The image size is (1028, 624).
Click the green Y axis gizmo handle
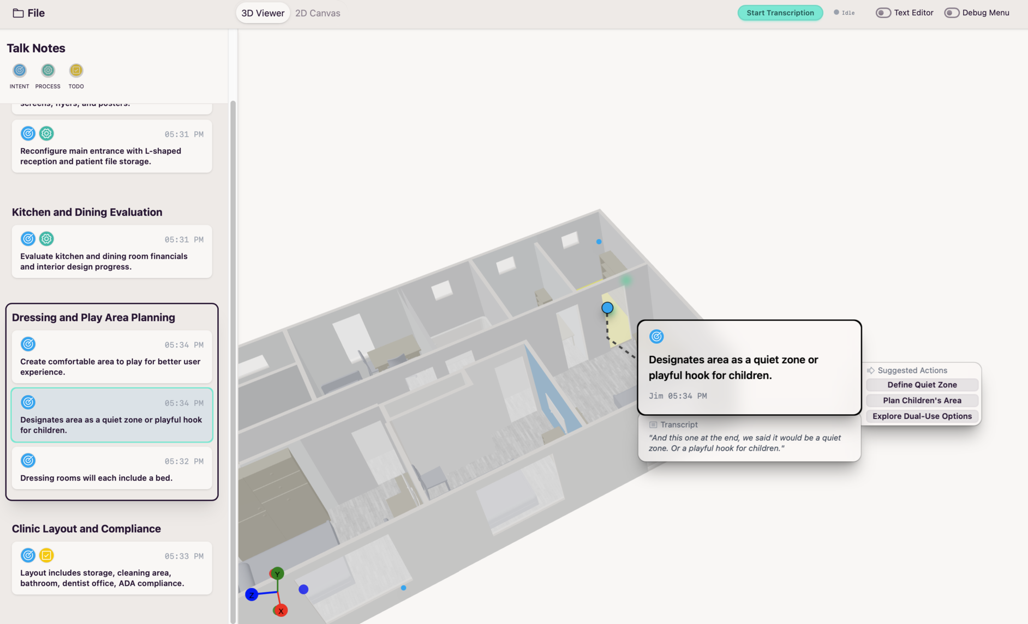tap(277, 573)
